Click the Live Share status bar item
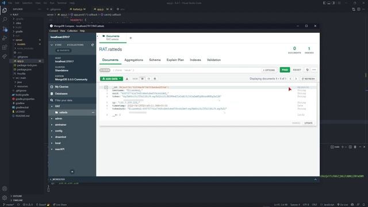368x207 pixels. click(60, 205)
